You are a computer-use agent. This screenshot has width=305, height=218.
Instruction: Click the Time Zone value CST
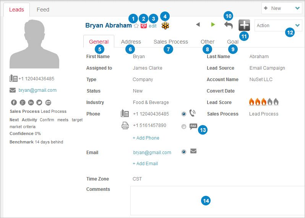pos(137,179)
